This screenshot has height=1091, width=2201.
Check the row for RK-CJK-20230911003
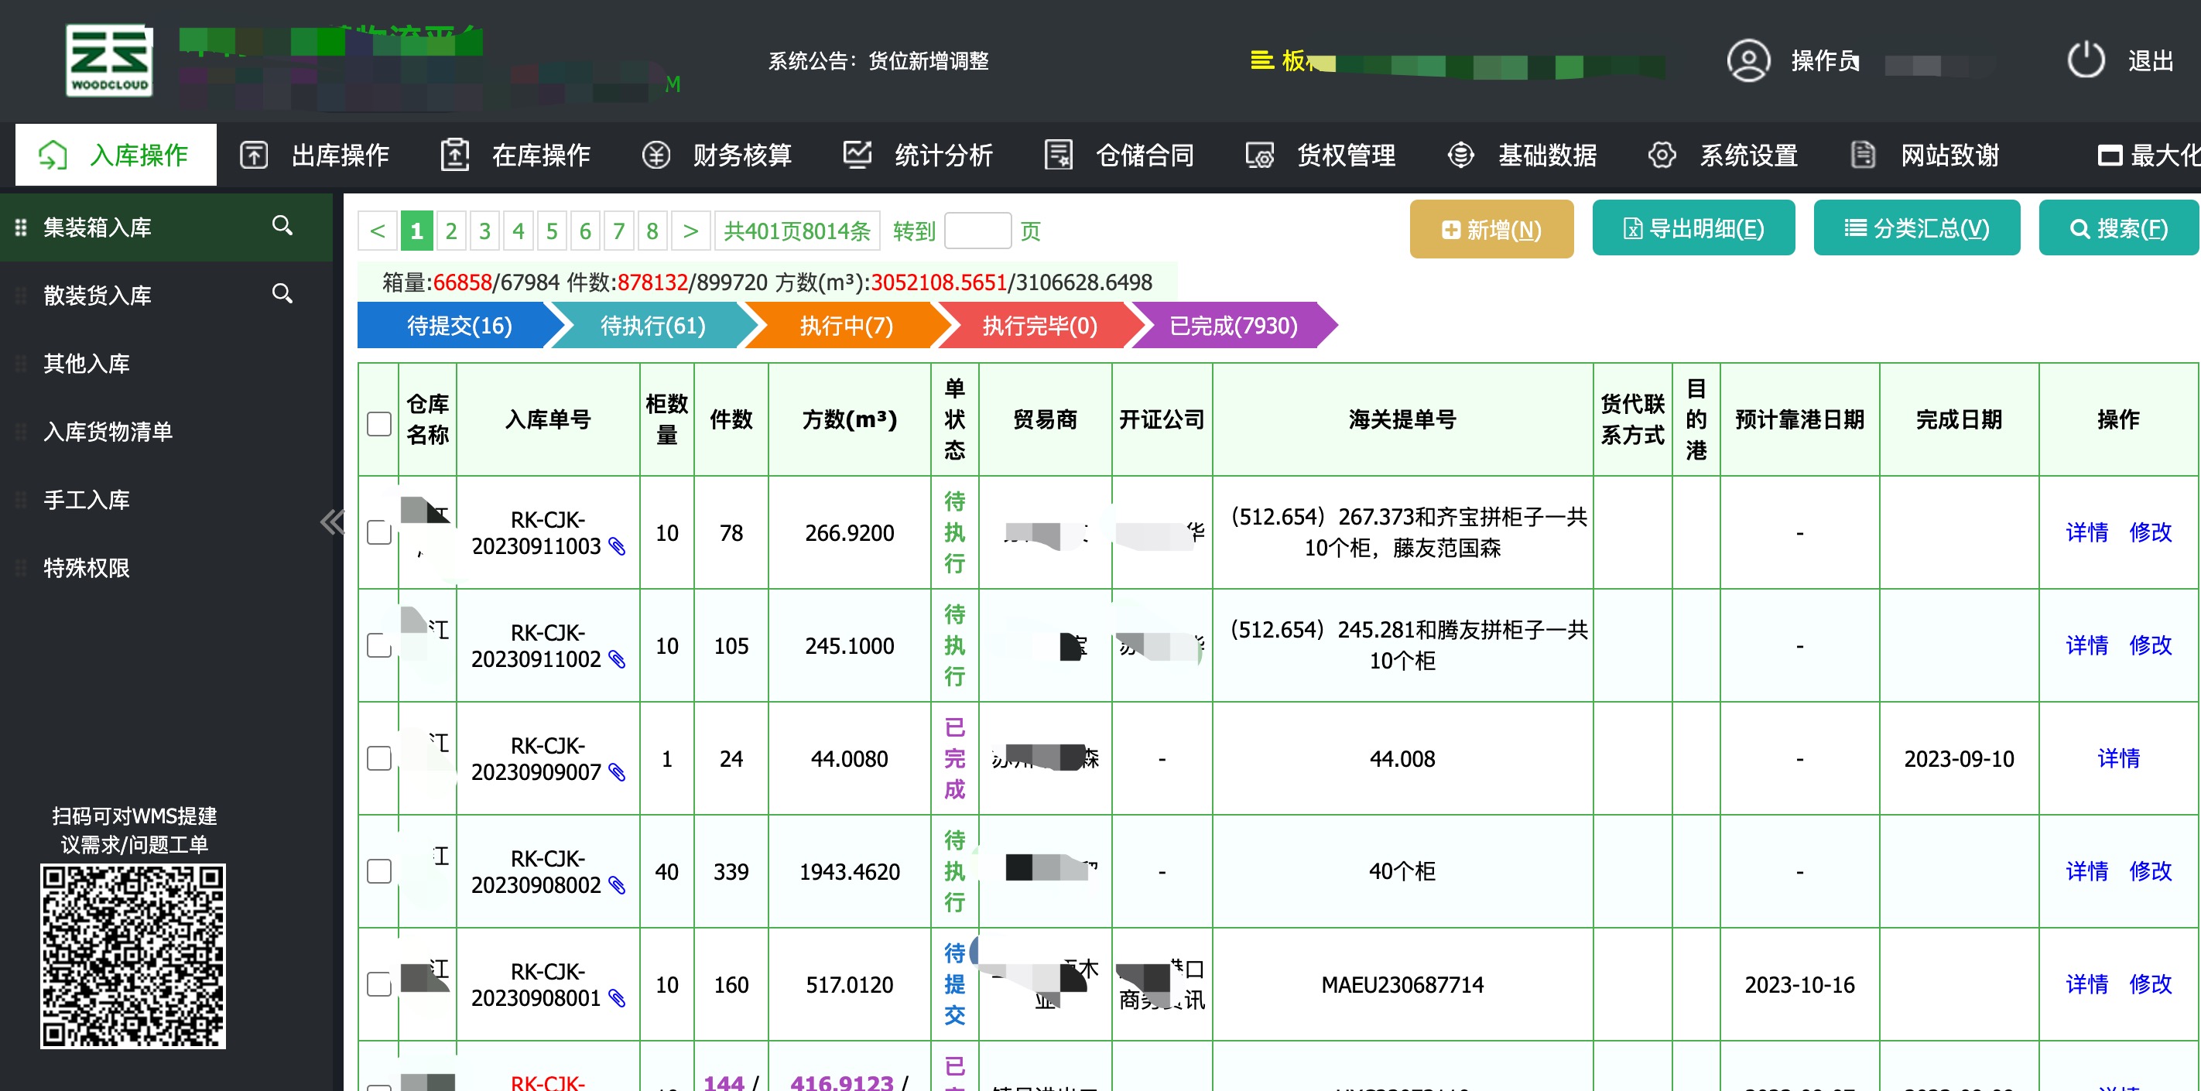click(378, 532)
